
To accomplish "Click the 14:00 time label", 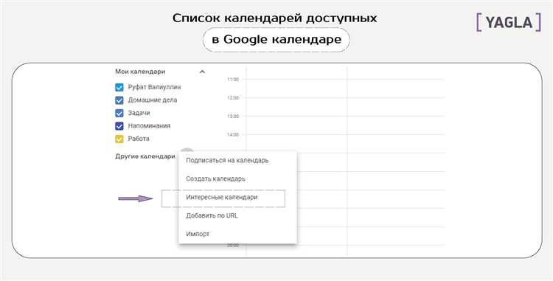I will click(x=233, y=135).
